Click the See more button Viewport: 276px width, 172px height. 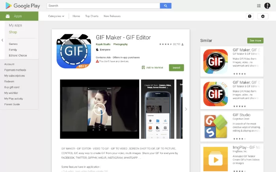(255, 40)
